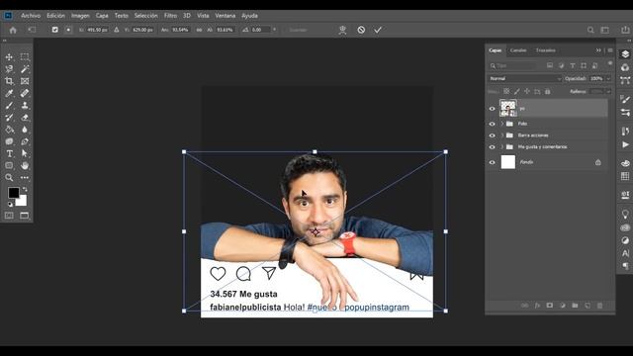This screenshot has width=633, height=356.
Task: Click the X position input field
Action: (x=97, y=30)
